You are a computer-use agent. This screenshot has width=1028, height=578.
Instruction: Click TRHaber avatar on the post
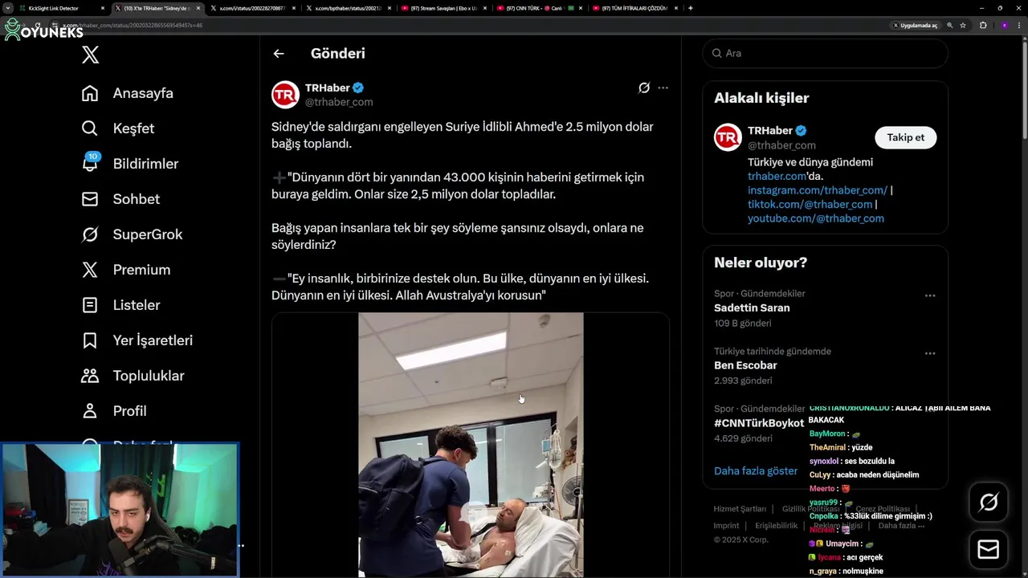(285, 95)
